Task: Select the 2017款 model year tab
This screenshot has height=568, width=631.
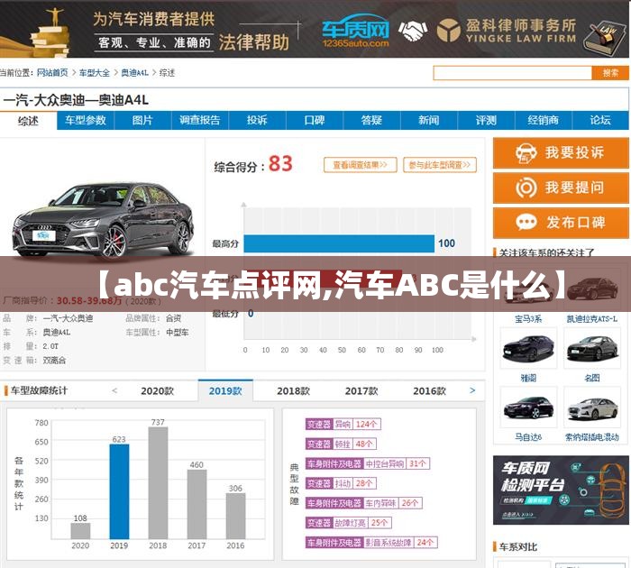Action: 361,391
